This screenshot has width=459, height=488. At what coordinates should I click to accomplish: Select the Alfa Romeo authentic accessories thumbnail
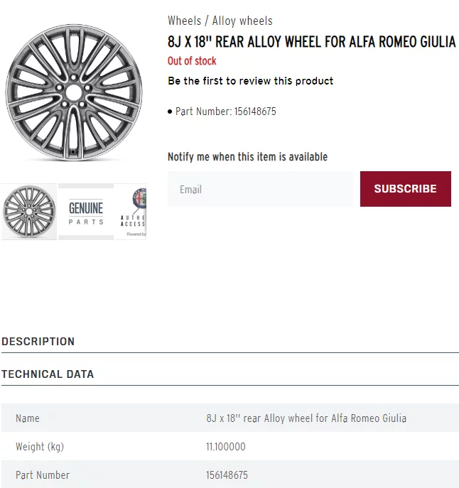point(131,212)
